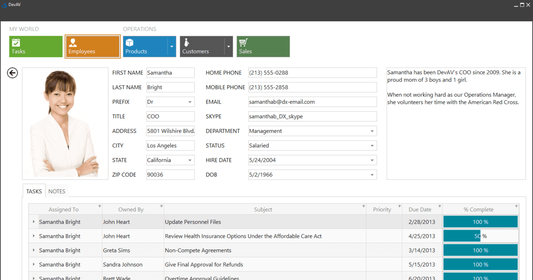The height and width of the screenshot is (280, 533).
Task: Expand the Update Personnel Files task row
Action: point(35,221)
